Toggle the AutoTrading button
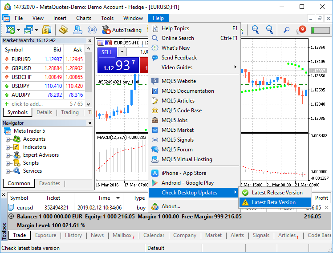333x253 pixels. [122, 30]
